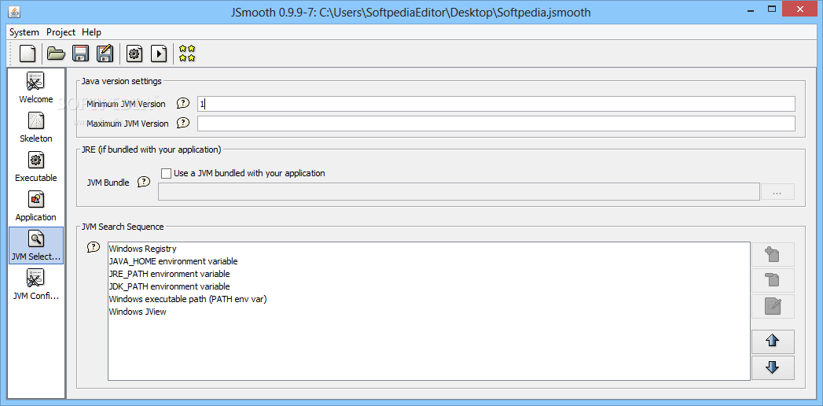Click the four yellow stars toolbar icon
Image resolution: width=823 pixels, height=406 pixels.
[x=187, y=54]
